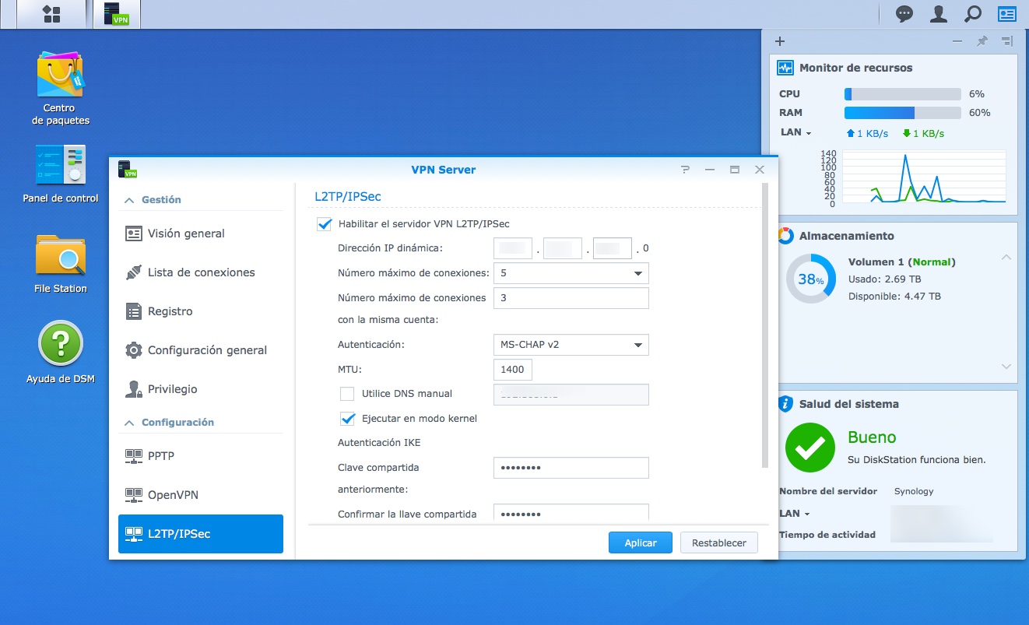Click the RAM usage bar
This screenshot has width=1029, height=625.
(903, 113)
